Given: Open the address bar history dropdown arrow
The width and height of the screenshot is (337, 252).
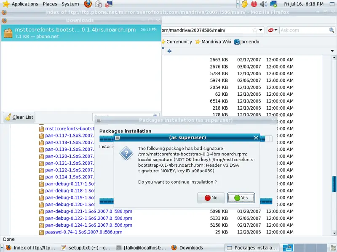Looking at the screenshot, I should coord(261,30).
